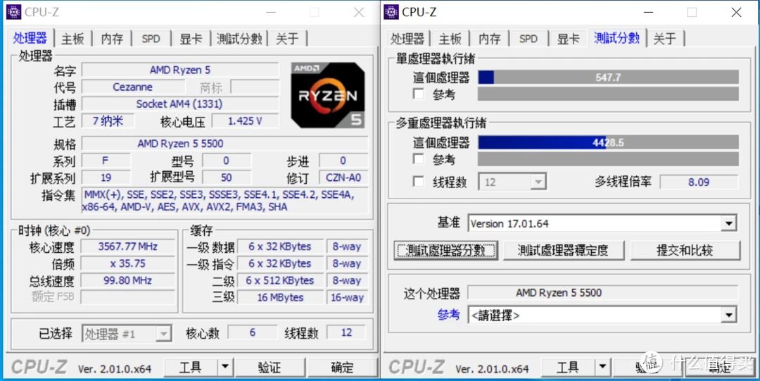This screenshot has width=760, height=381.
Task: Click 验证 button in the left window
Action: click(x=270, y=368)
